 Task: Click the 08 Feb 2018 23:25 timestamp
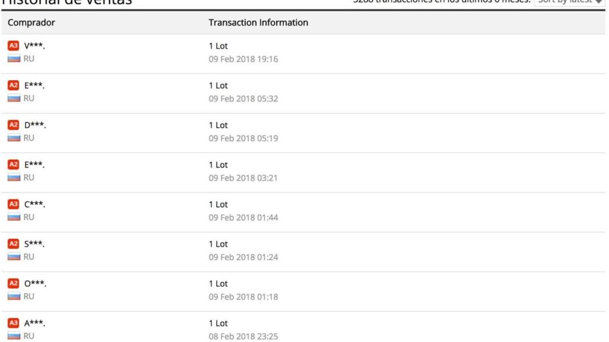coord(243,337)
